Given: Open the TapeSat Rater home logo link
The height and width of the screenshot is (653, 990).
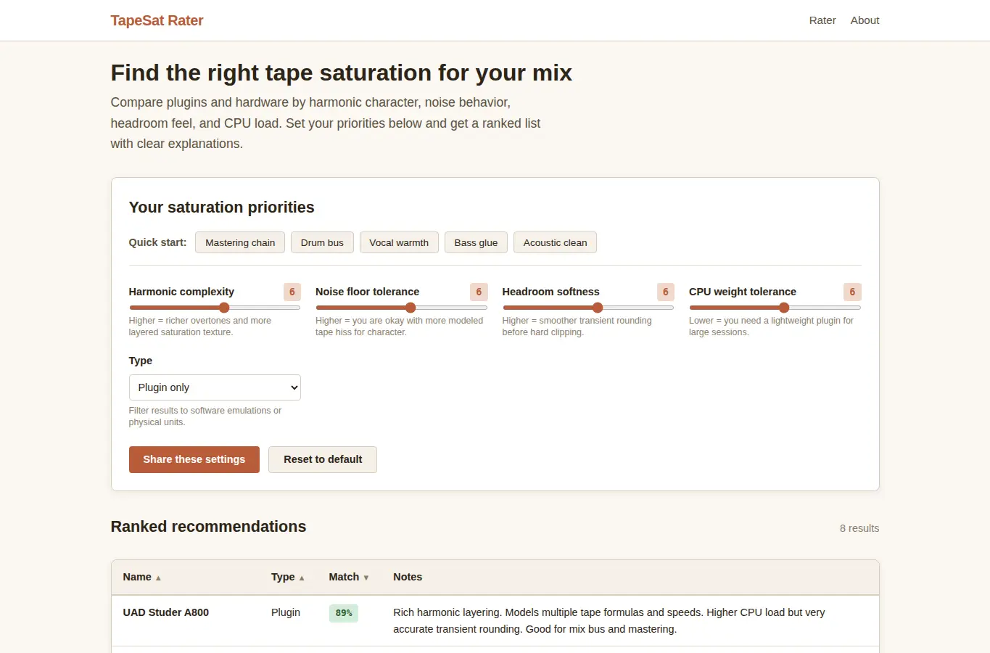Looking at the screenshot, I should click(x=157, y=20).
